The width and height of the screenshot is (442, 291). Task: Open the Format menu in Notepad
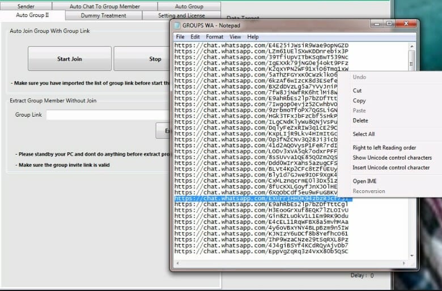click(x=215, y=37)
